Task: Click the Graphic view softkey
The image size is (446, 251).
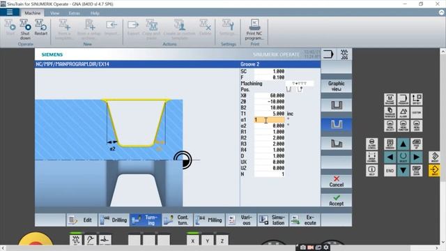Action: 336,86
